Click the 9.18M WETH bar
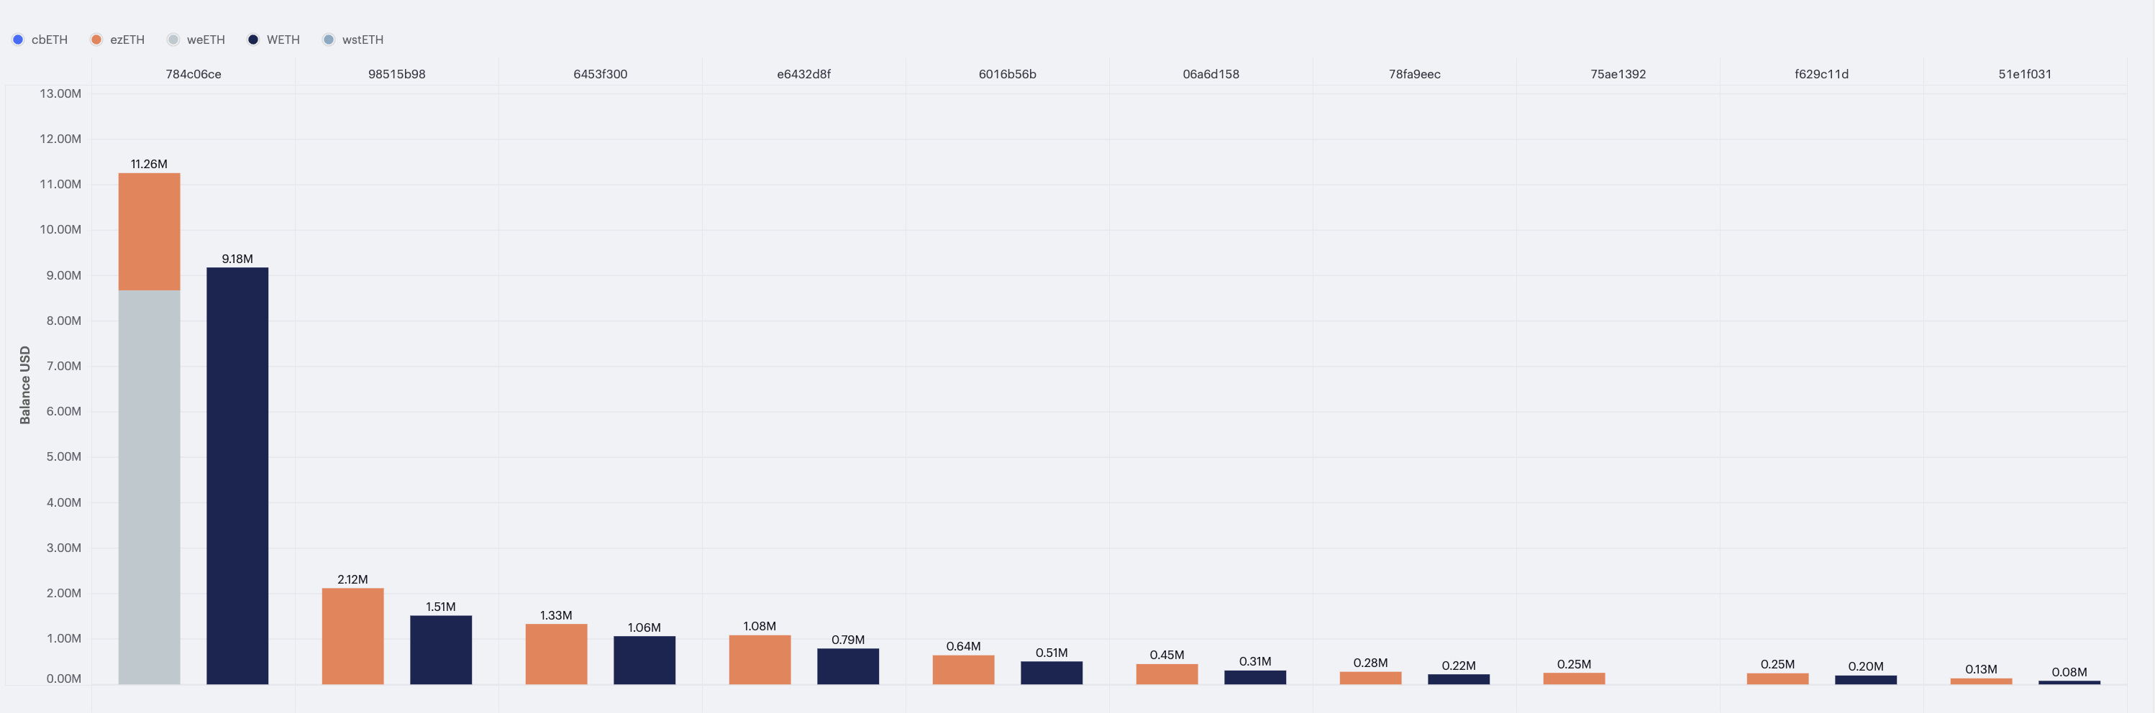 (237, 475)
